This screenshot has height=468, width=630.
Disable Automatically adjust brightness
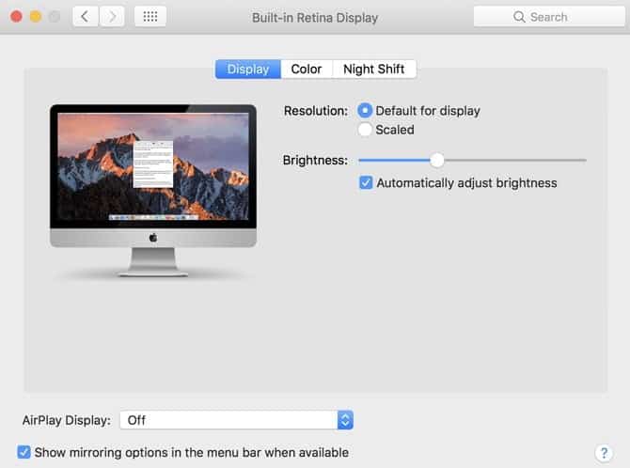(x=366, y=183)
